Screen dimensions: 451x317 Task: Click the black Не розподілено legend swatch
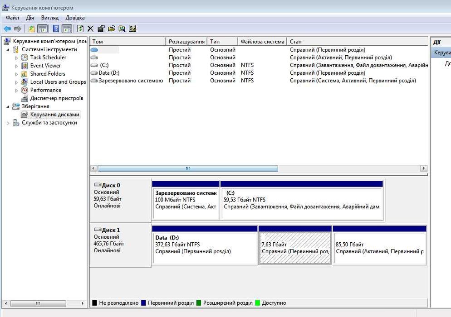pos(94,303)
